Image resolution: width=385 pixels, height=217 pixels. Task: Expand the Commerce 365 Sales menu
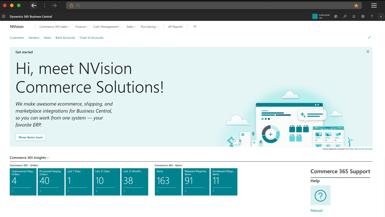tap(55, 27)
